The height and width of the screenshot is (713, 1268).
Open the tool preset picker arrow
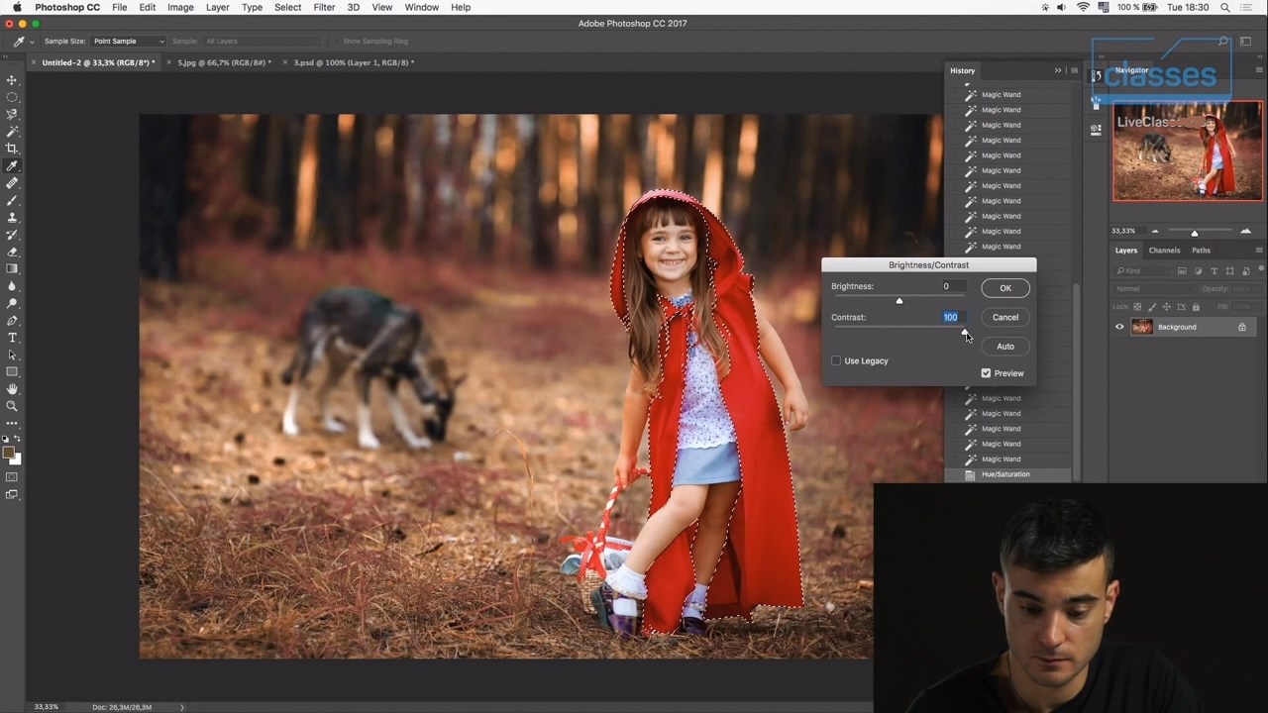coord(32,42)
